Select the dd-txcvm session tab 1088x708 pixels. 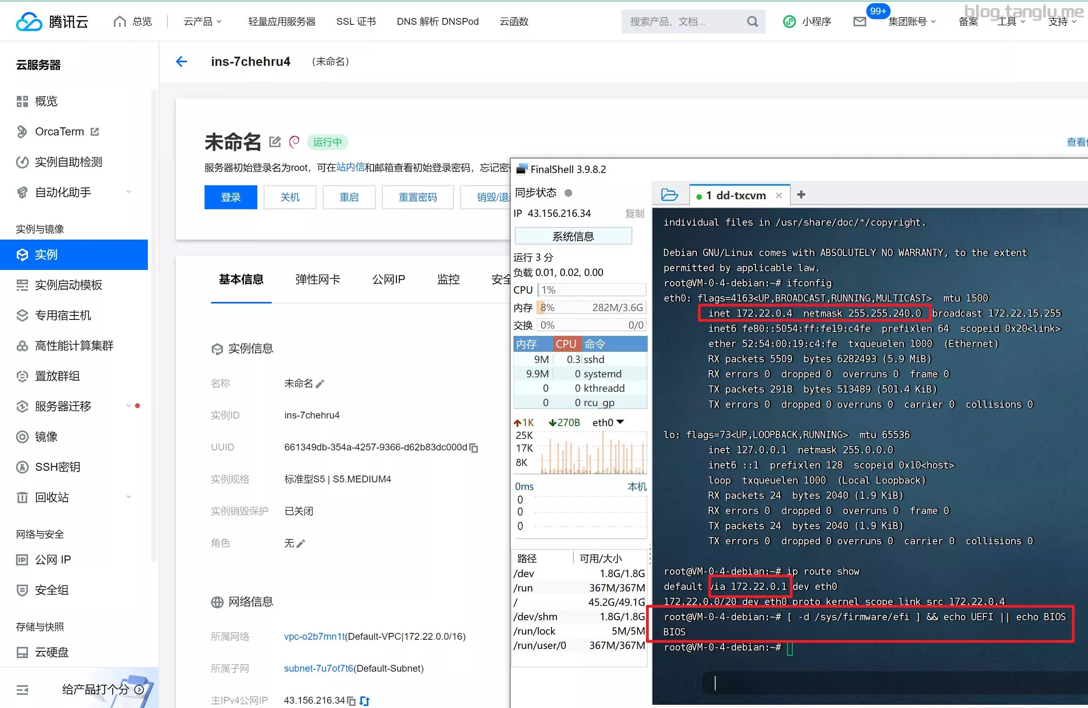[x=735, y=195]
